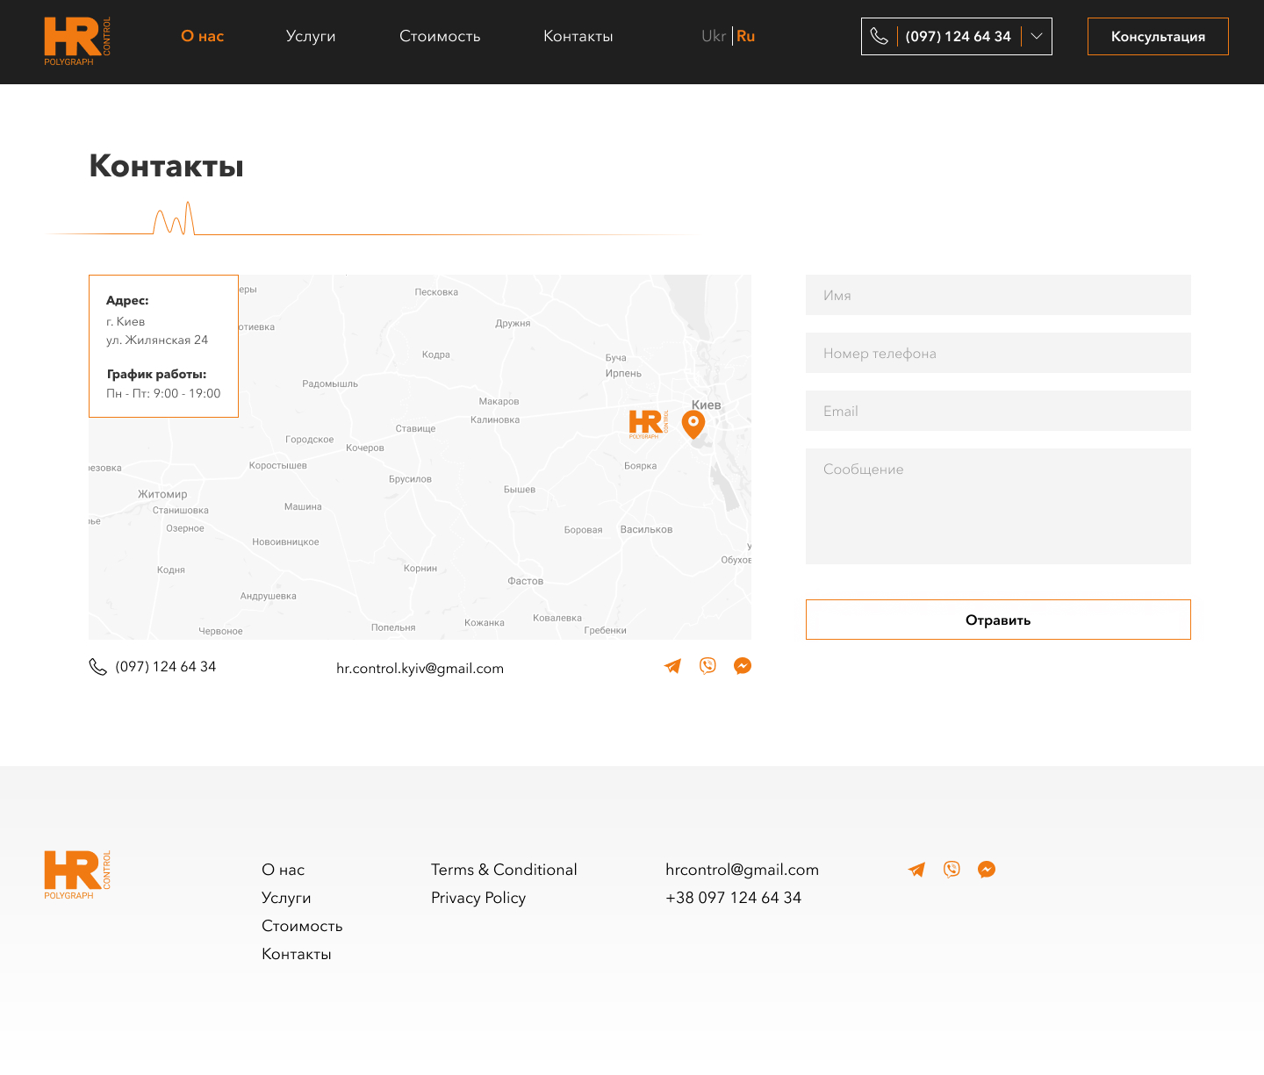Open the Услуги menu item
Screen dimensions: 1264x1075
click(x=311, y=36)
